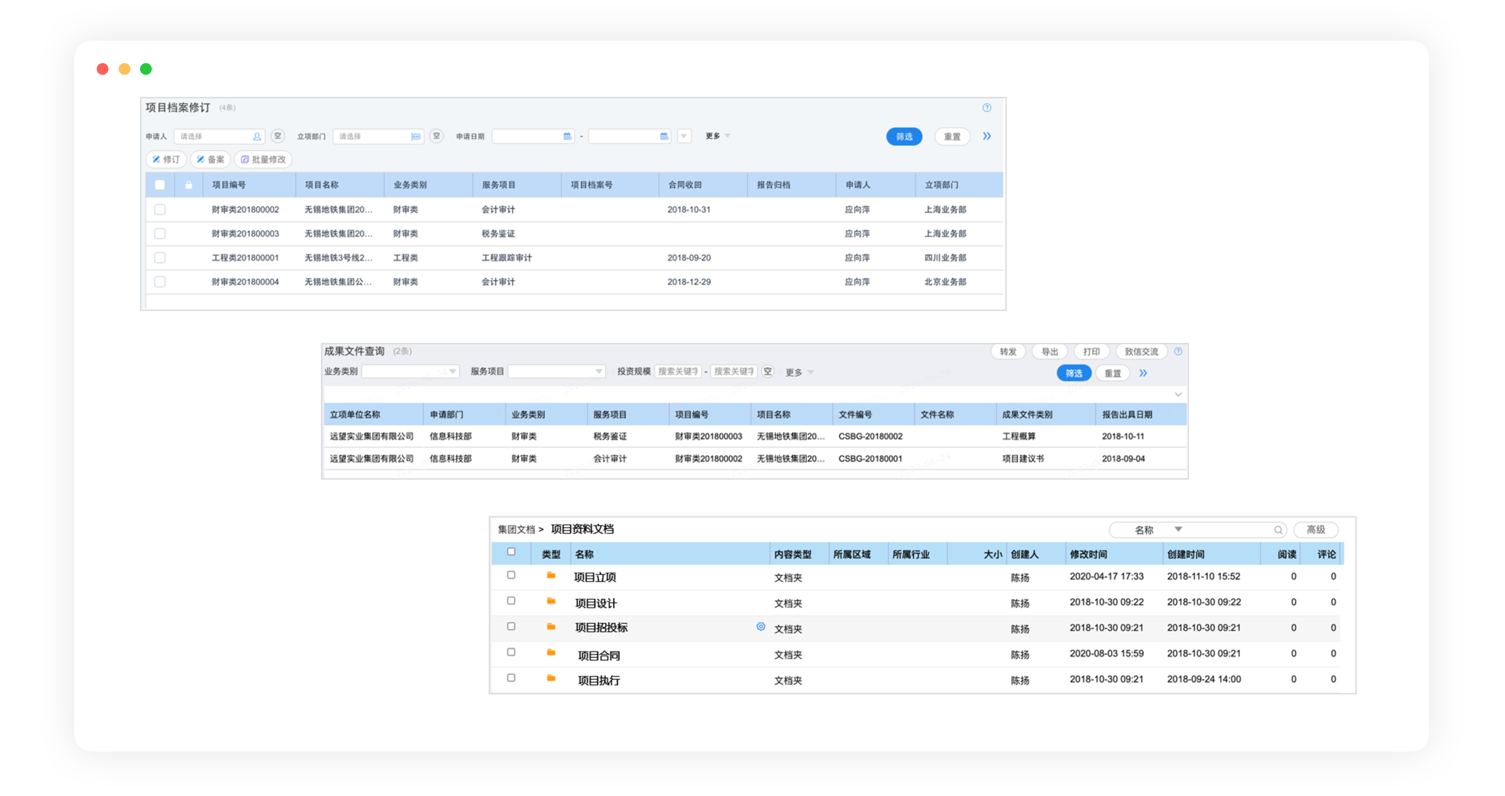
Task: Check the box for 项目设计 folder
Action: 510,601
